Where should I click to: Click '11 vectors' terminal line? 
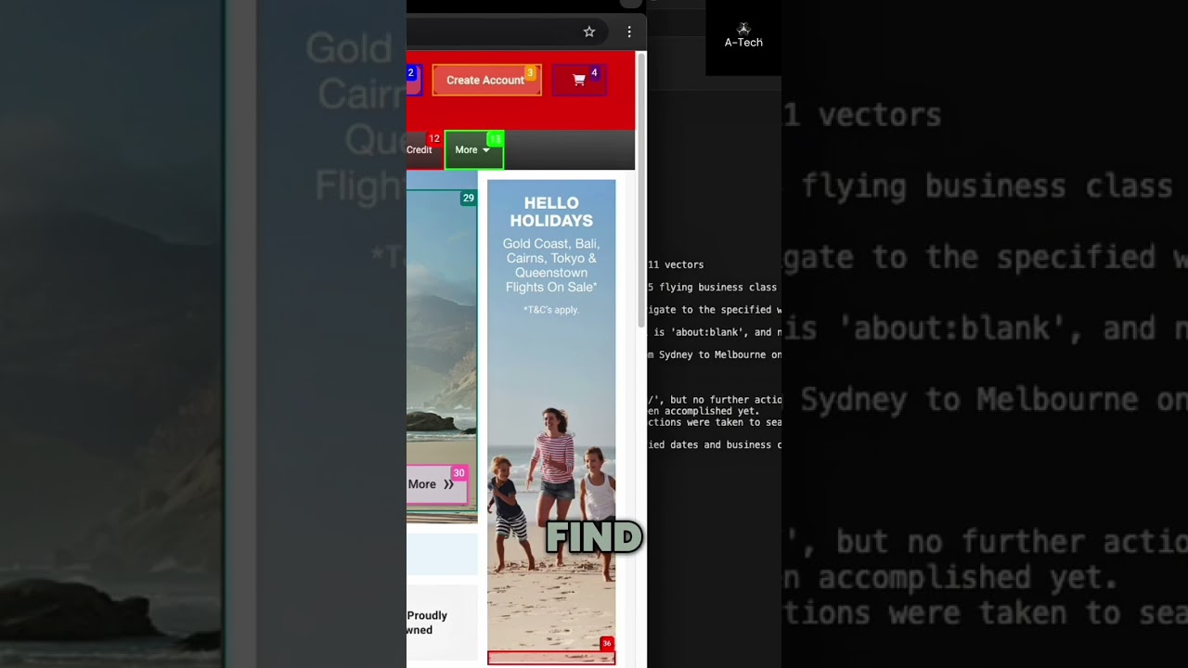pyautogui.click(x=676, y=264)
